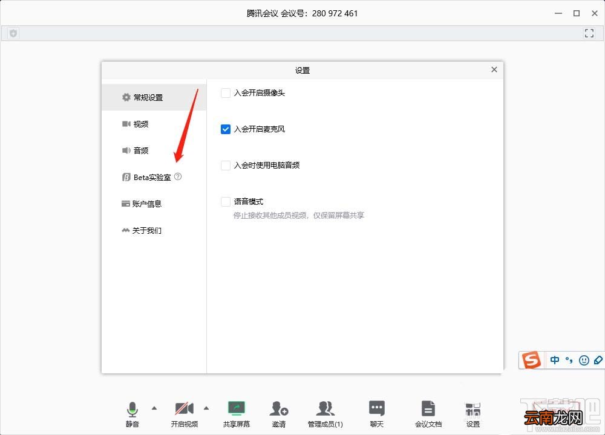
Task: Open 会议文档 meeting documents
Action: click(428, 414)
